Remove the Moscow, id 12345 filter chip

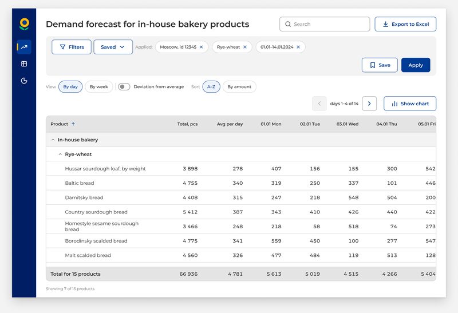(202, 47)
